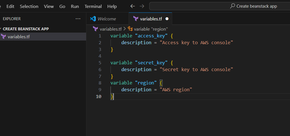Open the View menu
290x136 pixels.
49,6
